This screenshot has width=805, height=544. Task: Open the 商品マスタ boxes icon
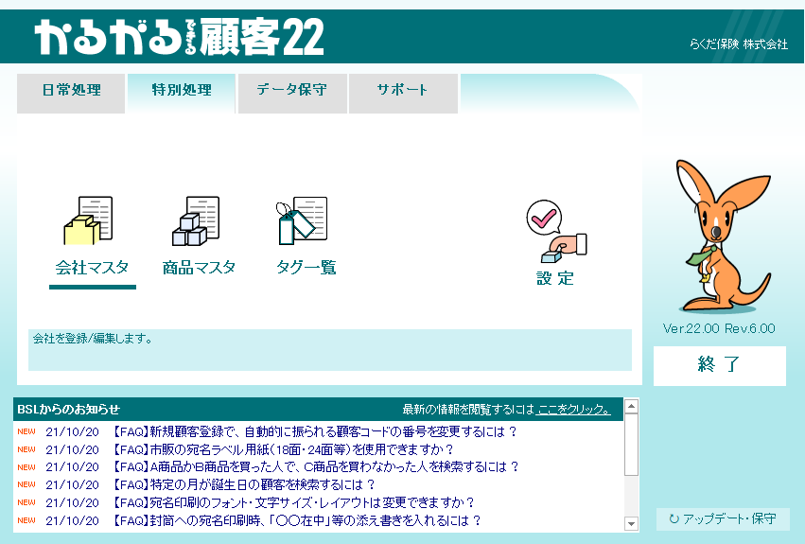pyautogui.click(x=196, y=220)
